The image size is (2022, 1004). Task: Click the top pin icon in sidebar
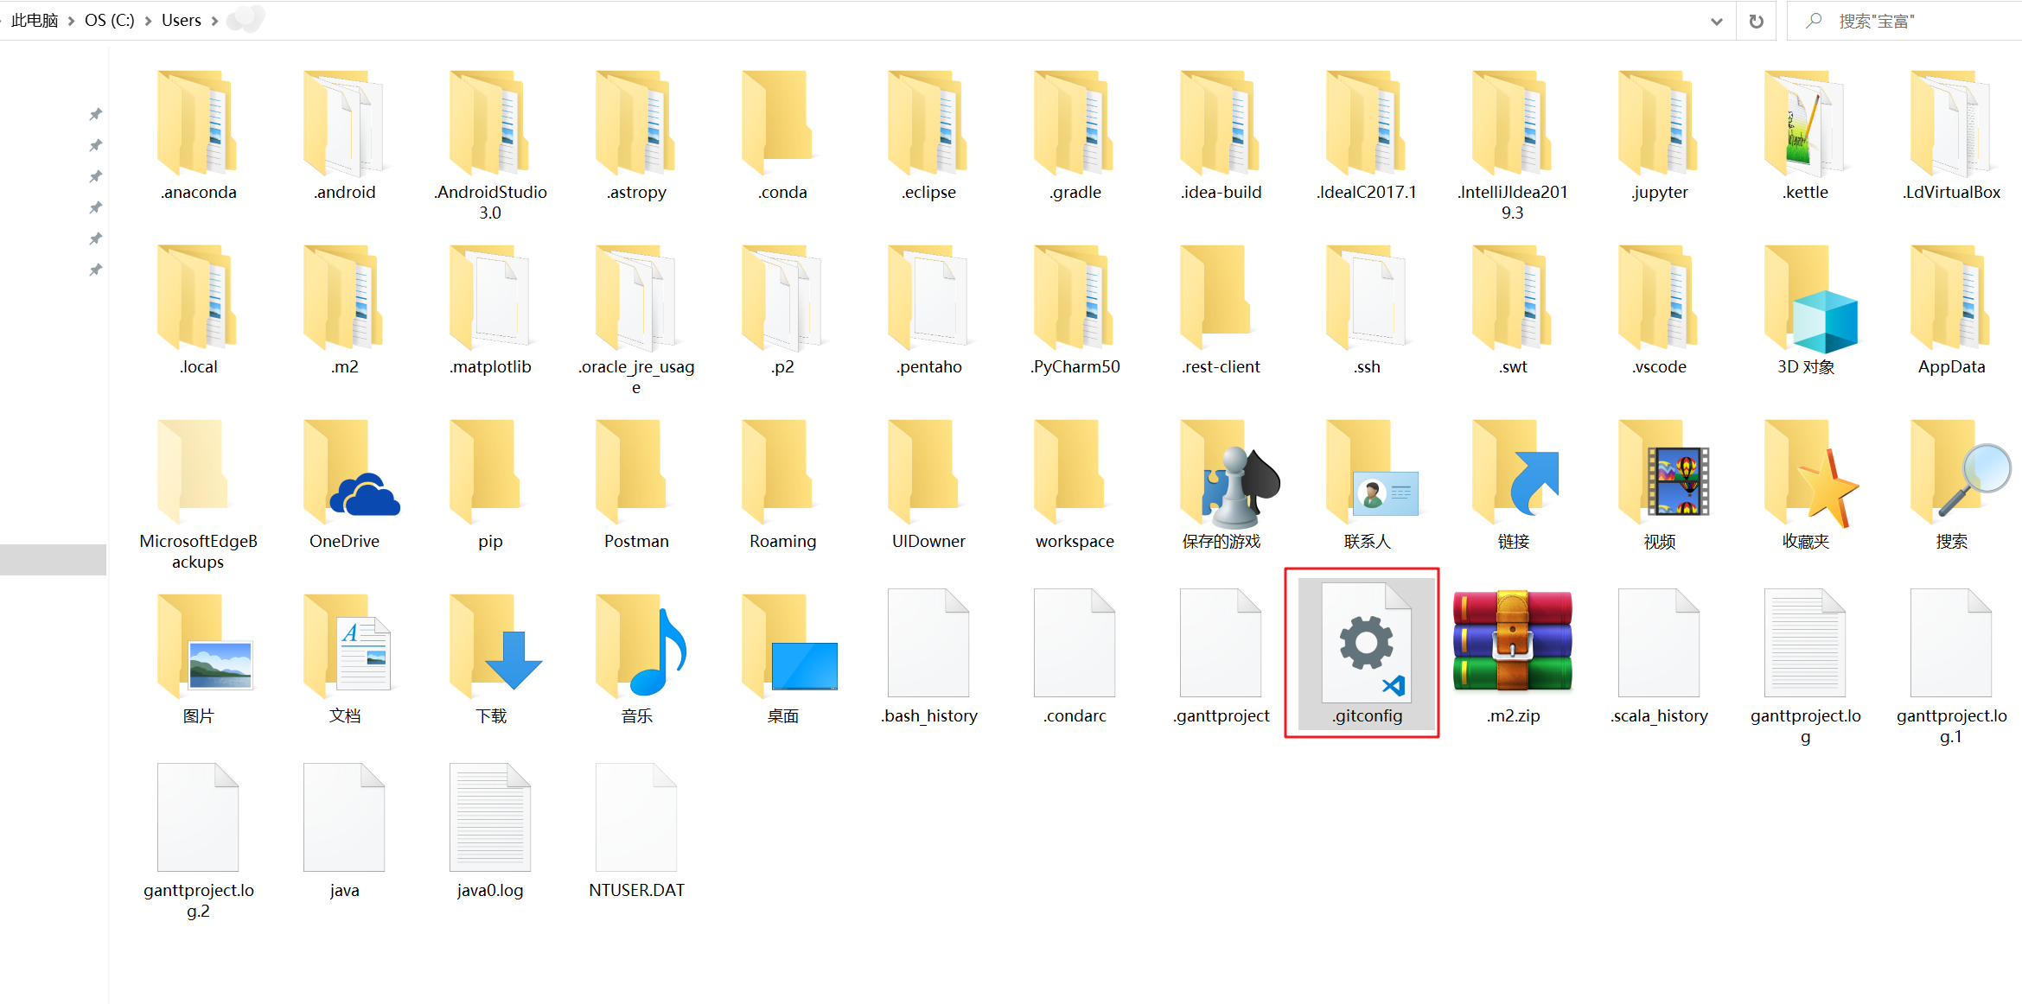tap(96, 114)
